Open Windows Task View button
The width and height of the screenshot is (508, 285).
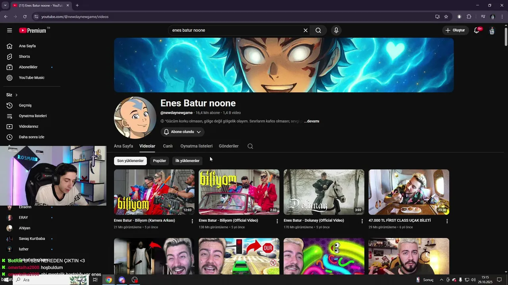[x=95, y=280]
